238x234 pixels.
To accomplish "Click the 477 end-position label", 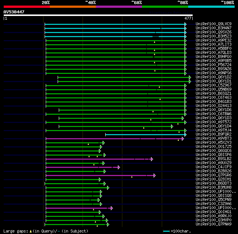I will 188,18.
